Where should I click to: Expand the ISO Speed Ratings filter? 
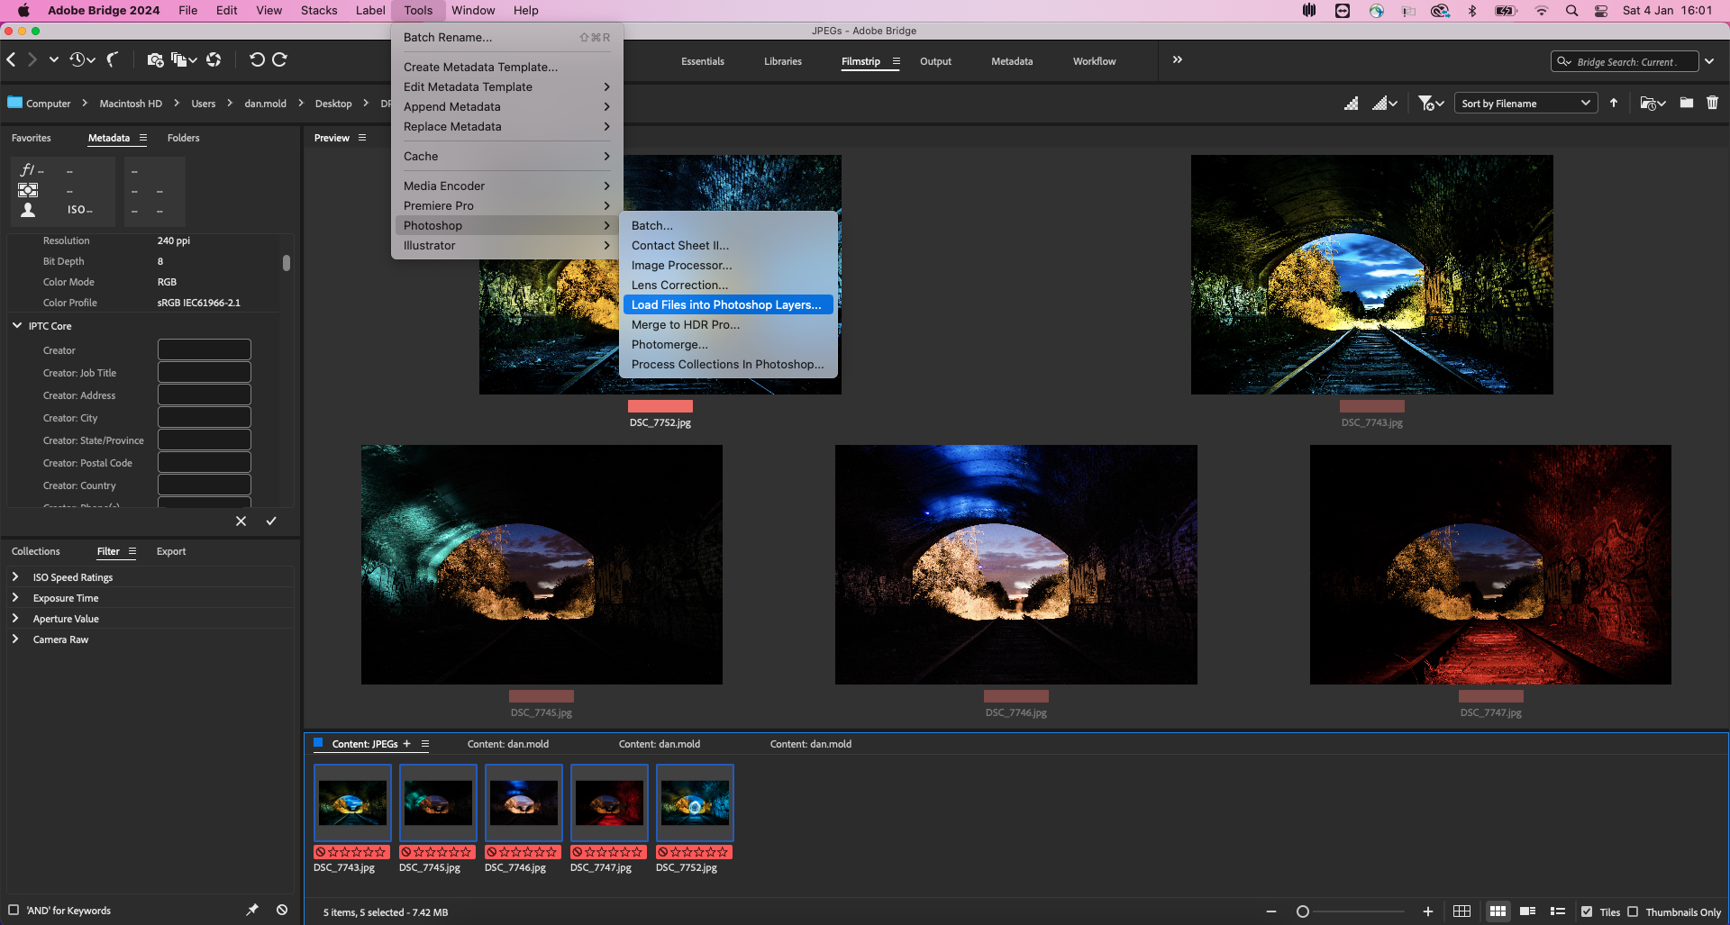click(x=15, y=576)
